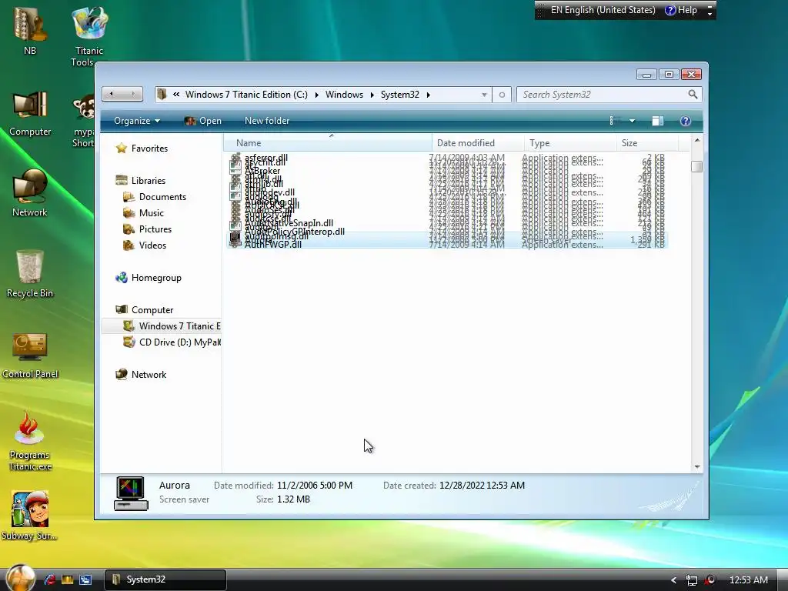Sort by Type column header
Screen dimensions: 788x591
point(570,142)
